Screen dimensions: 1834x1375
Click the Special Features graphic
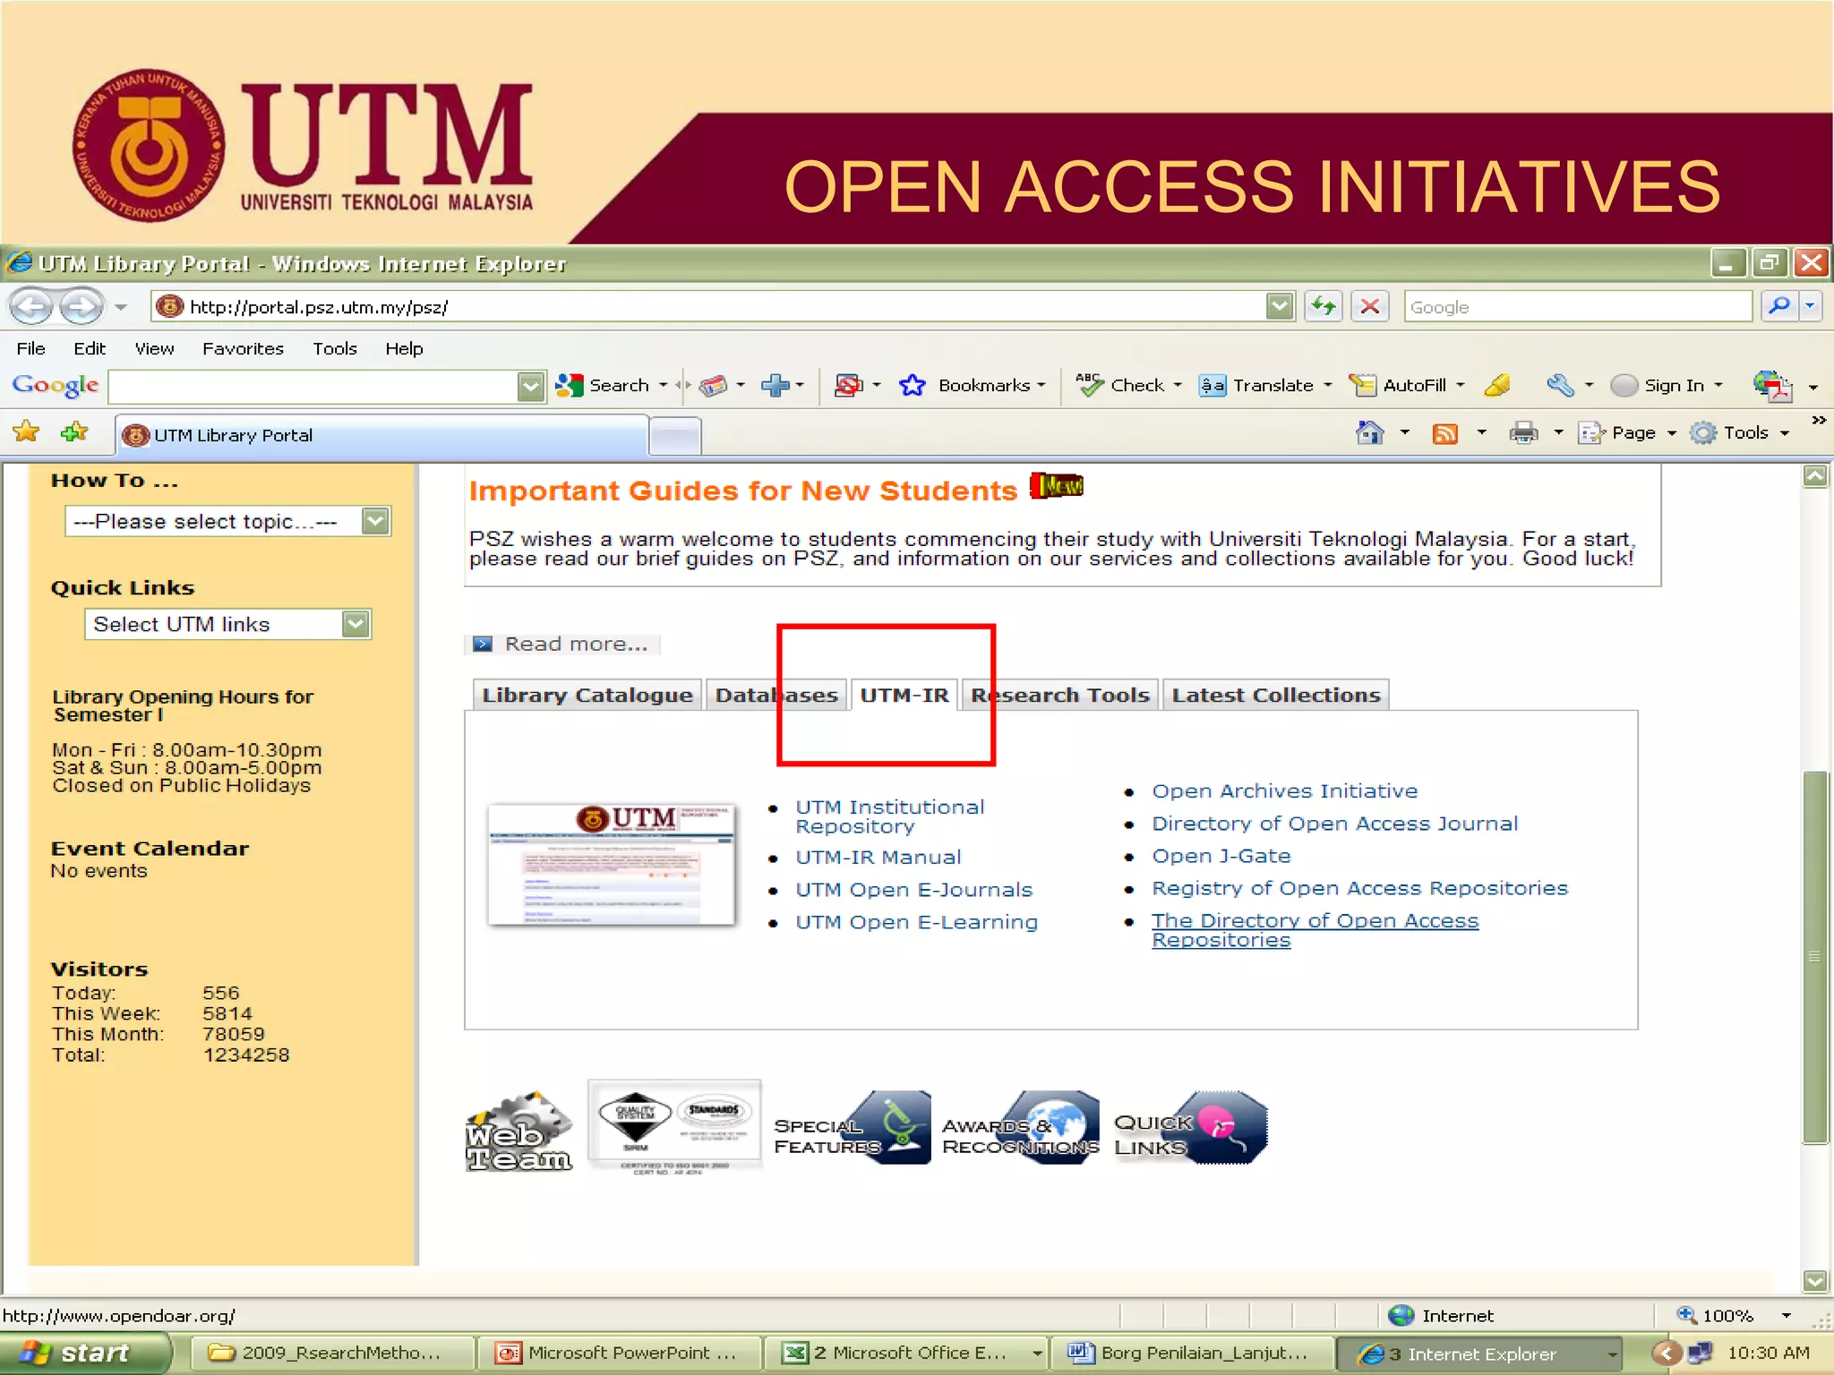pos(852,1128)
